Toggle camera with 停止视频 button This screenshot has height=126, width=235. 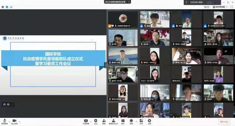14,121
